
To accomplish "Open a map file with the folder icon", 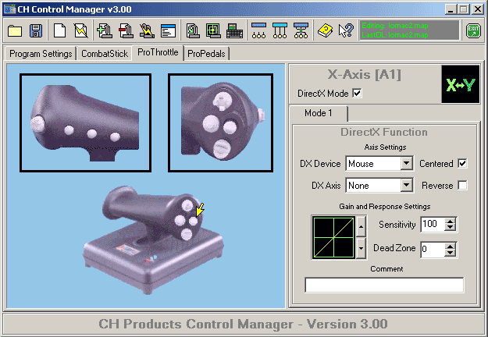I will (15, 30).
